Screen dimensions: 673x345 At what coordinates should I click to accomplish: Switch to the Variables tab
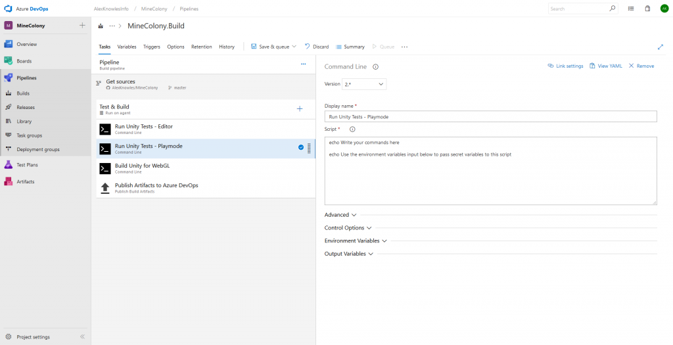127,47
